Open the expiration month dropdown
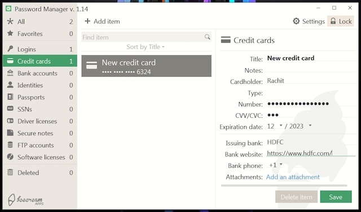The height and width of the screenshot is (212, 361). [275, 126]
